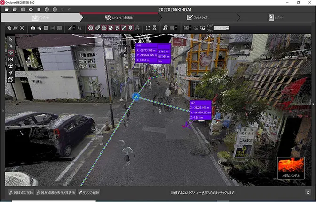This screenshot has height=202, width=316.
Task: Toggle the location pin marker icon
Action: coord(131,28)
